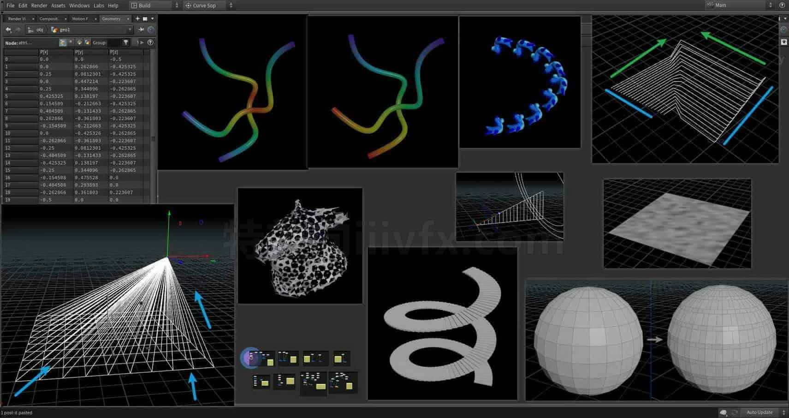Click the Node: attri... label
789x418 pixels.
pos(18,43)
